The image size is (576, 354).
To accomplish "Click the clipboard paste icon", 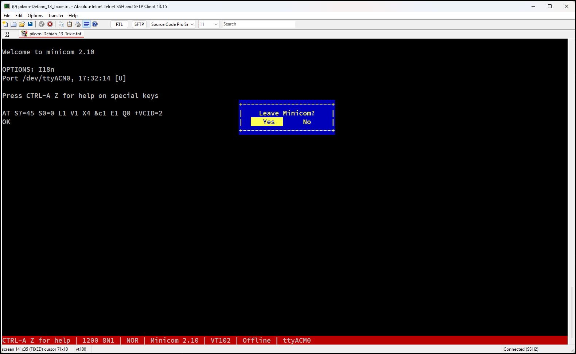I will (x=70, y=24).
